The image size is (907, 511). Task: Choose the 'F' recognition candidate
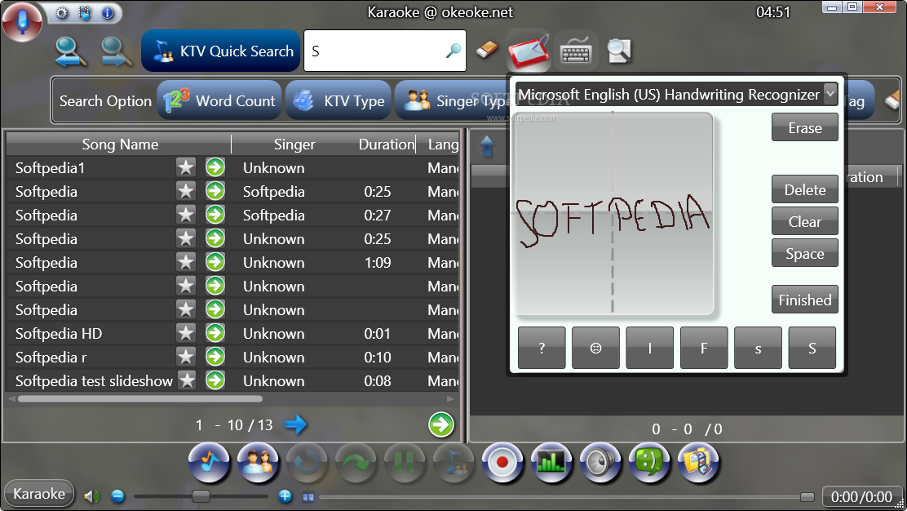704,347
